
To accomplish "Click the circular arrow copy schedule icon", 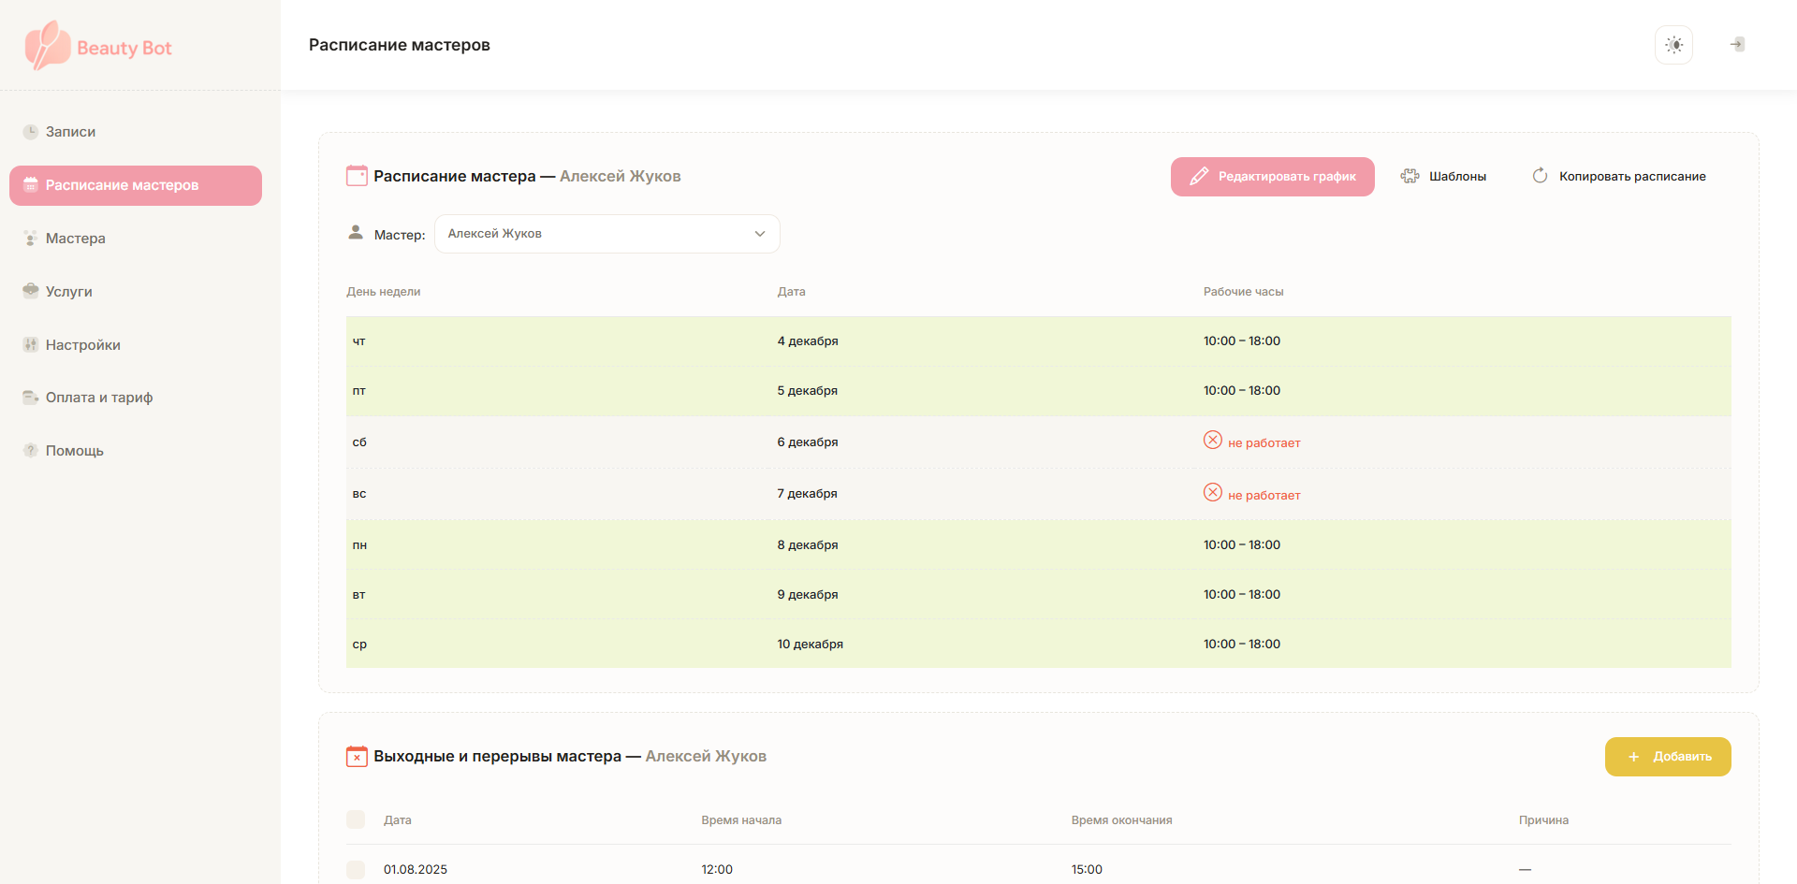I will (1540, 176).
